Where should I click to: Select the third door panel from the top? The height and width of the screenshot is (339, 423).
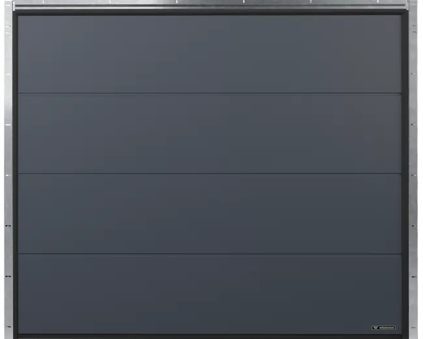pyautogui.click(x=210, y=213)
